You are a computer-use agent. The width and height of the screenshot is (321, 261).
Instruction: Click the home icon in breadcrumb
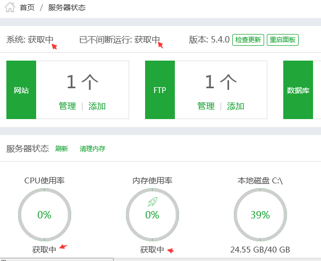(x=10, y=8)
